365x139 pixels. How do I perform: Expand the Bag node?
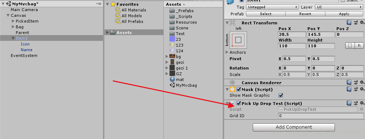tap(13, 27)
